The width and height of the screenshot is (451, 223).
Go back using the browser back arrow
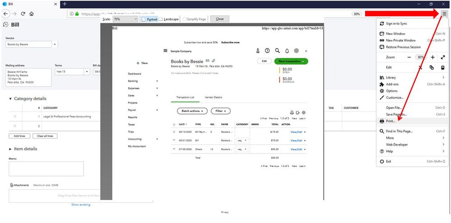(x=6, y=14)
